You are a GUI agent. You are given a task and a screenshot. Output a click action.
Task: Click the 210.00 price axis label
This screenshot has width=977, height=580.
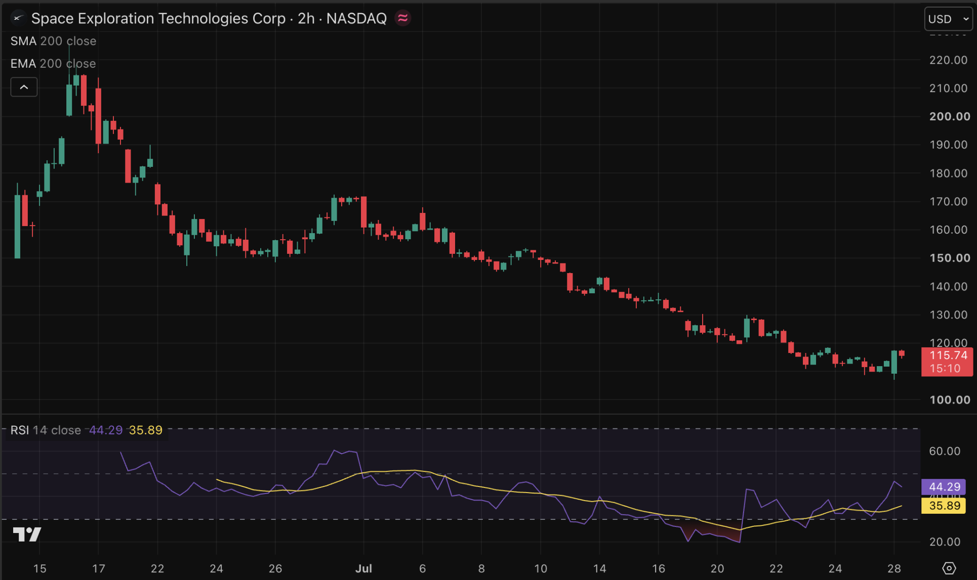click(x=948, y=88)
